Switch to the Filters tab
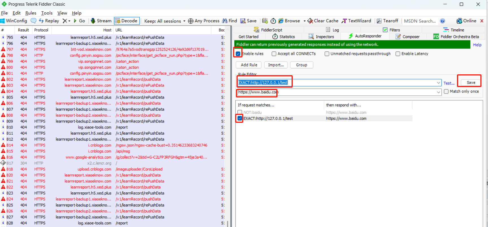 click(391, 30)
